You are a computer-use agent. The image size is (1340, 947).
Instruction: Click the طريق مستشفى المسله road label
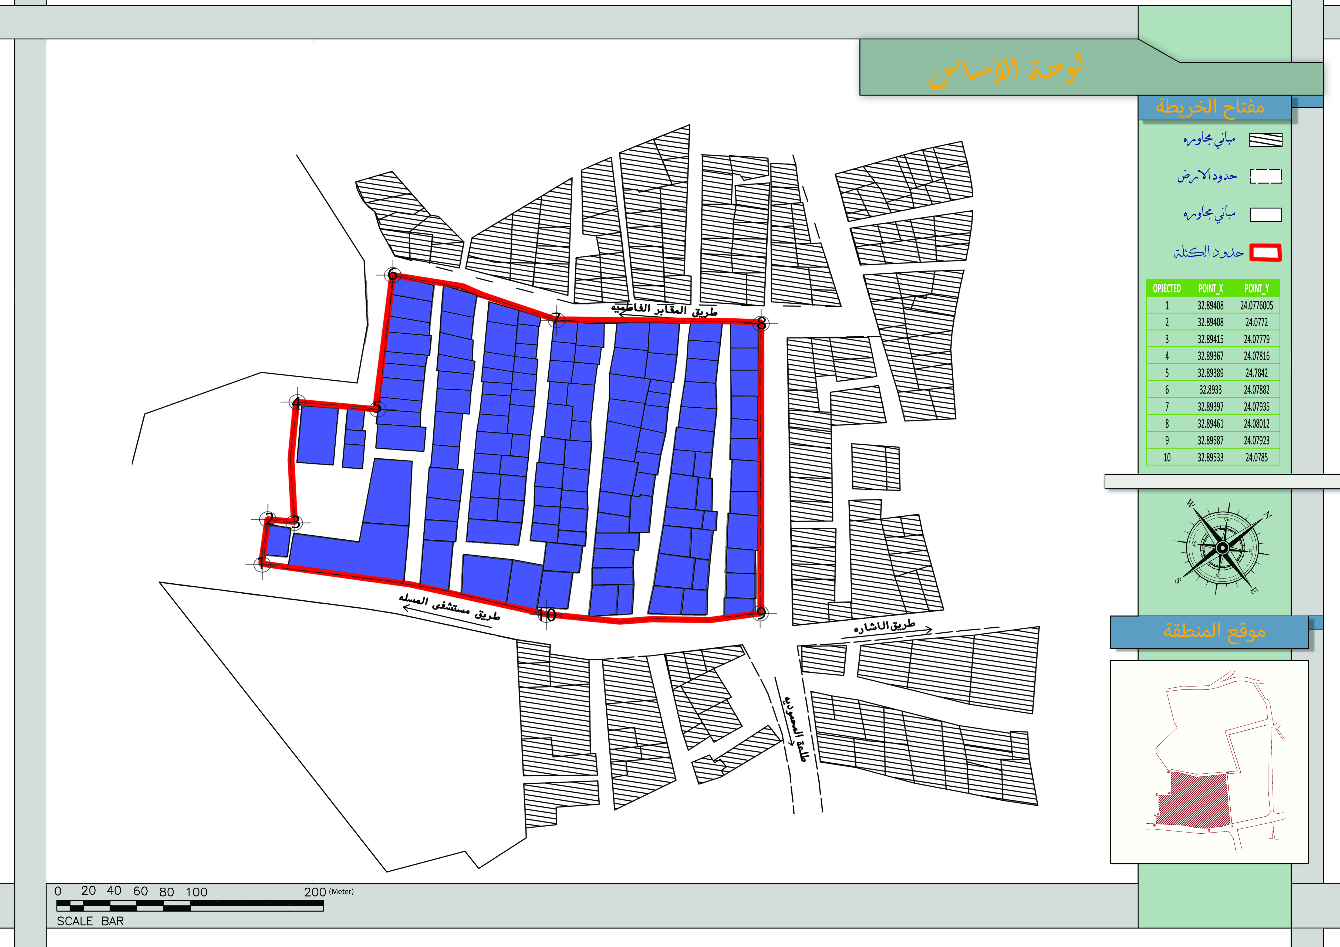[449, 607]
